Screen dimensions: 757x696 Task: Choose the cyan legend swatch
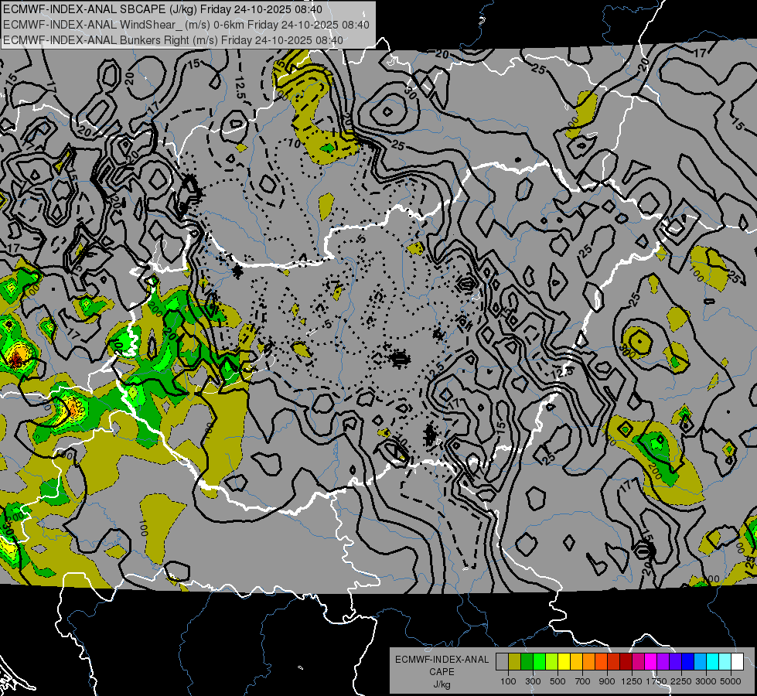(712, 661)
